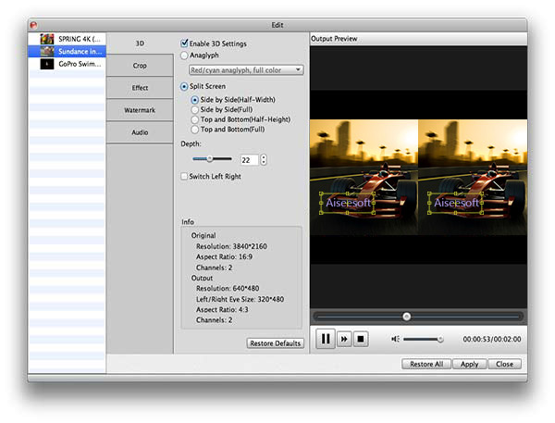
Task: Mute audio via the speaker icon
Action: pyautogui.click(x=395, y=339)
